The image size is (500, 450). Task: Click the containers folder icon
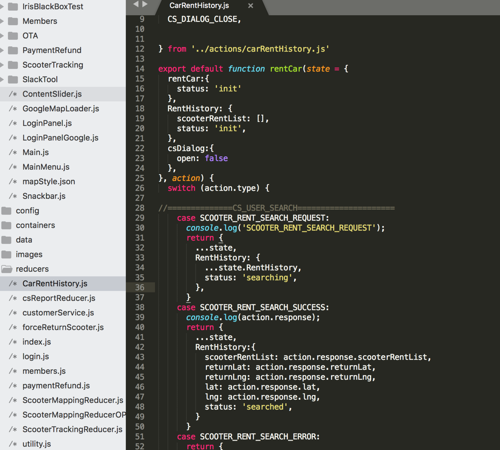tap(6, 225)
